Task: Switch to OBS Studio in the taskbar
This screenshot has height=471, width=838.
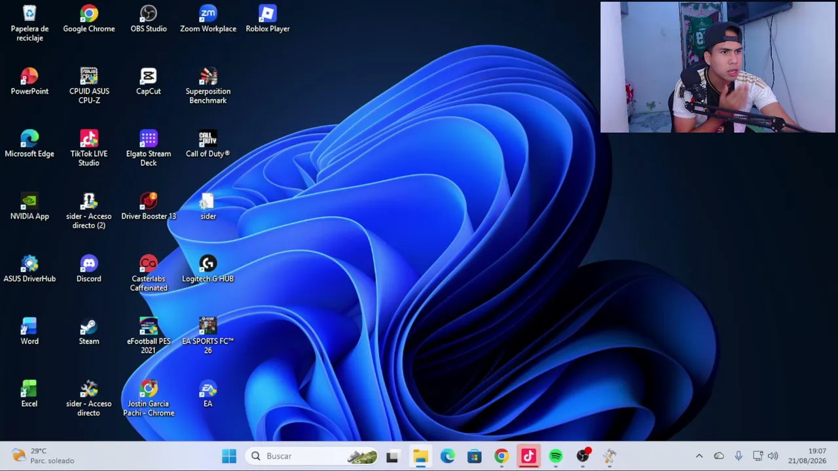Action: [x=583, y=456]
